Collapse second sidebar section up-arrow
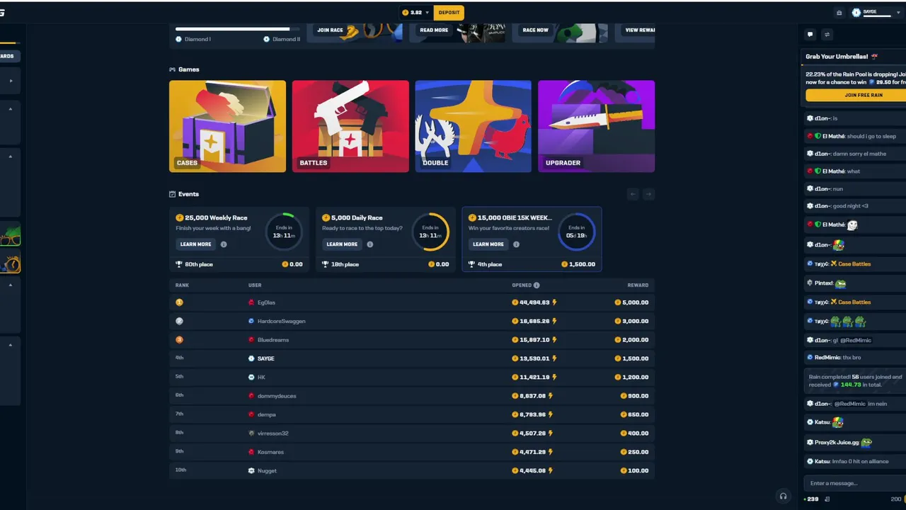This screenshot has height=510, width=906. [11, 110]
